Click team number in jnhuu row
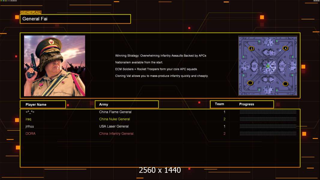Viewport: 320px width, 180px height. pyautogui.click(x=225, y=126)
